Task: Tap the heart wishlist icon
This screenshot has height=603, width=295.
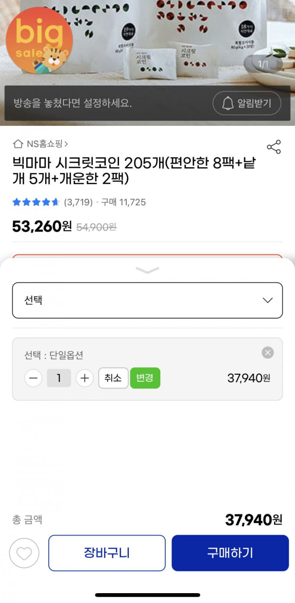Action: tap(24, 553)
